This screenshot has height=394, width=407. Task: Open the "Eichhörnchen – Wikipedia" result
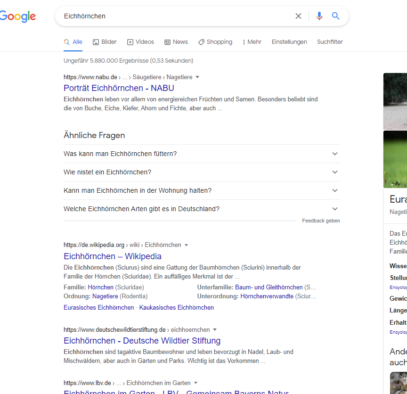pyautogui.click(x=113, y=256)
